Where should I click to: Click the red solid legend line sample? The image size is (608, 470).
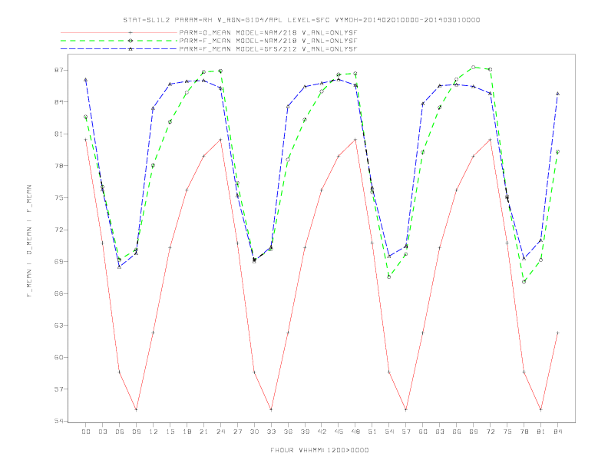tap(119, 32)
